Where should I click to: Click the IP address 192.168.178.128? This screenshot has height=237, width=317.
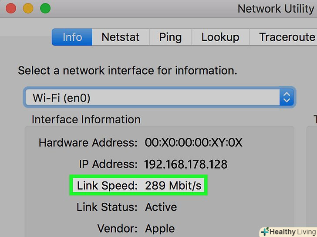point(185,165)
